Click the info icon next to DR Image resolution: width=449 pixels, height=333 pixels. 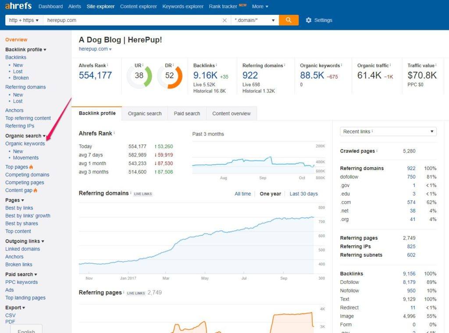(x=173, y=65)
